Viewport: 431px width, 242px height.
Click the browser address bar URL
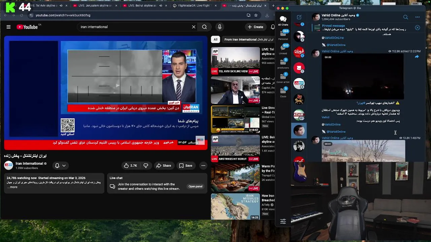click(63, 15)
